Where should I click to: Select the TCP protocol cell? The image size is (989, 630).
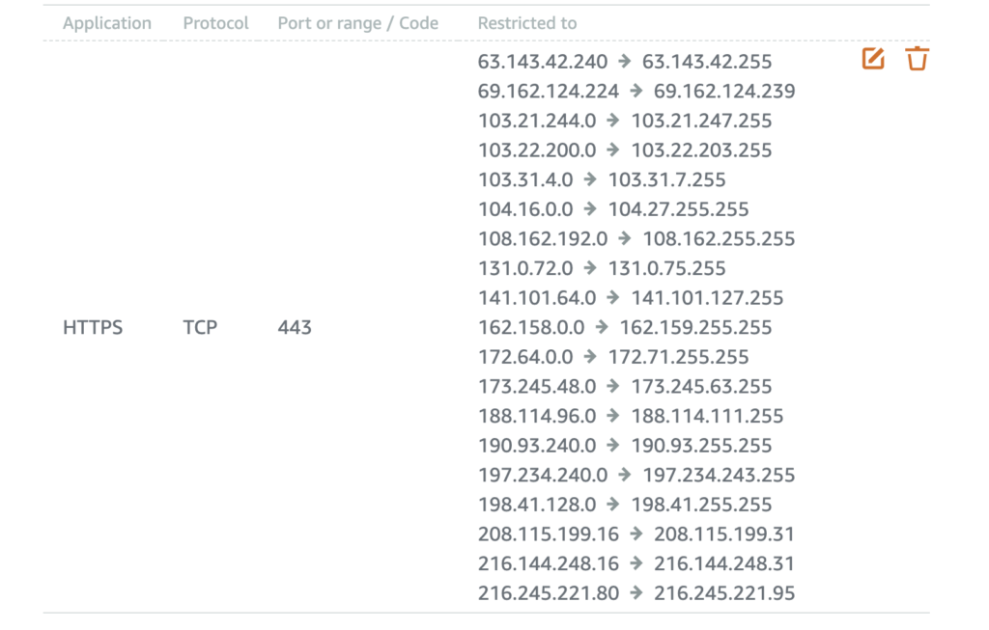tap(200, 328)
